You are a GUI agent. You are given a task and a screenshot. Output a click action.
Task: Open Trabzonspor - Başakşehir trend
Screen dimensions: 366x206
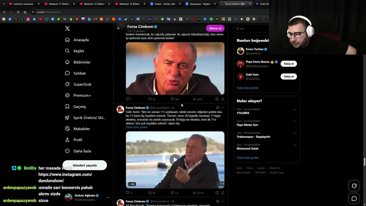pyautogui.click(x=254, y=137)
